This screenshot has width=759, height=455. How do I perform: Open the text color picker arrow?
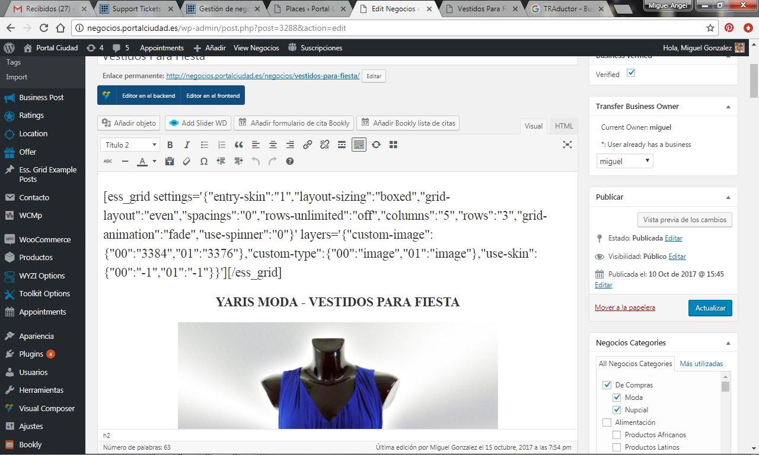pyautogui.click(x=154, y=161)
